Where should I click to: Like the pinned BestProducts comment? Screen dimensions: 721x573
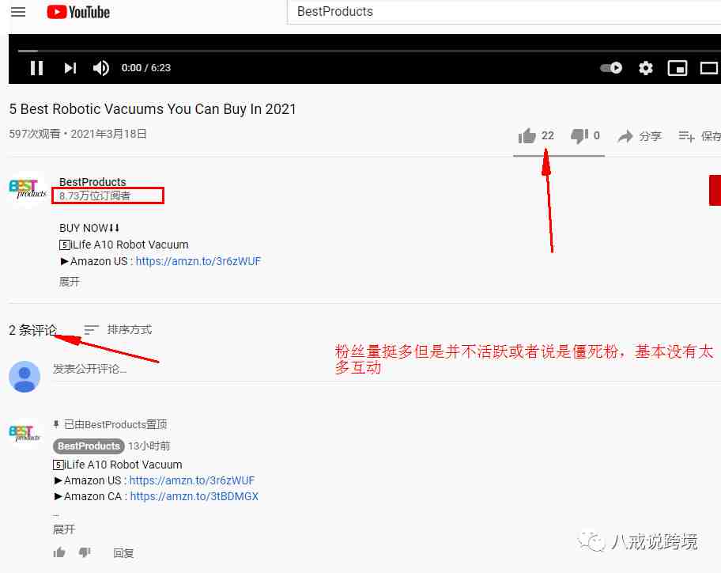click(59, 552)
